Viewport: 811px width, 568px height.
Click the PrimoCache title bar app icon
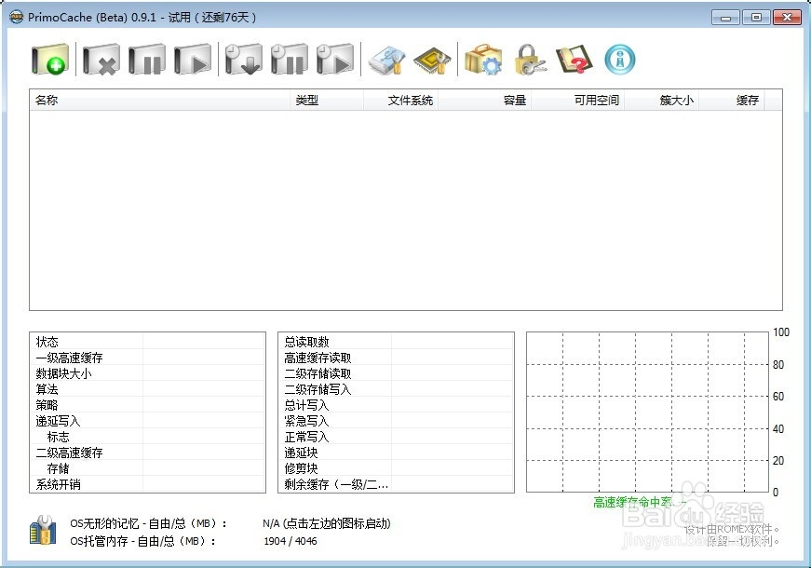point(17,17)
